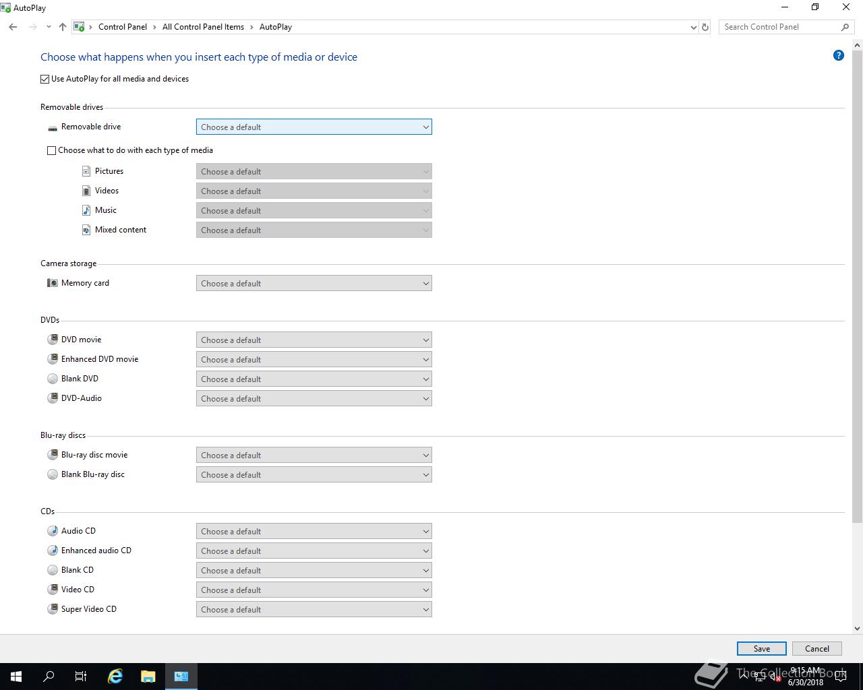The width and height of the screenshot is (863, 690).
Task: Open the Audio CD default dropdown
Action: point(314,531)
